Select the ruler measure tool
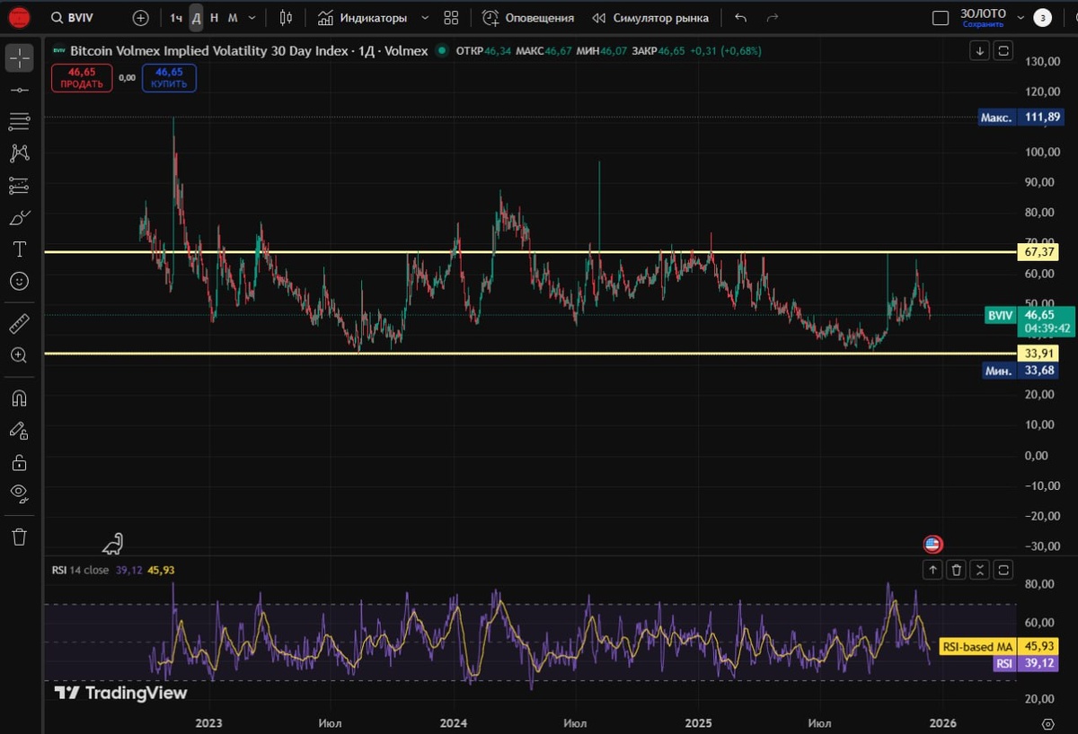 pos(19,323)
